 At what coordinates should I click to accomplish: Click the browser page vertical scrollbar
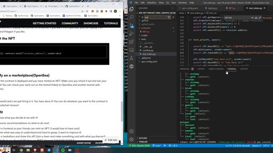click(122, 111)
